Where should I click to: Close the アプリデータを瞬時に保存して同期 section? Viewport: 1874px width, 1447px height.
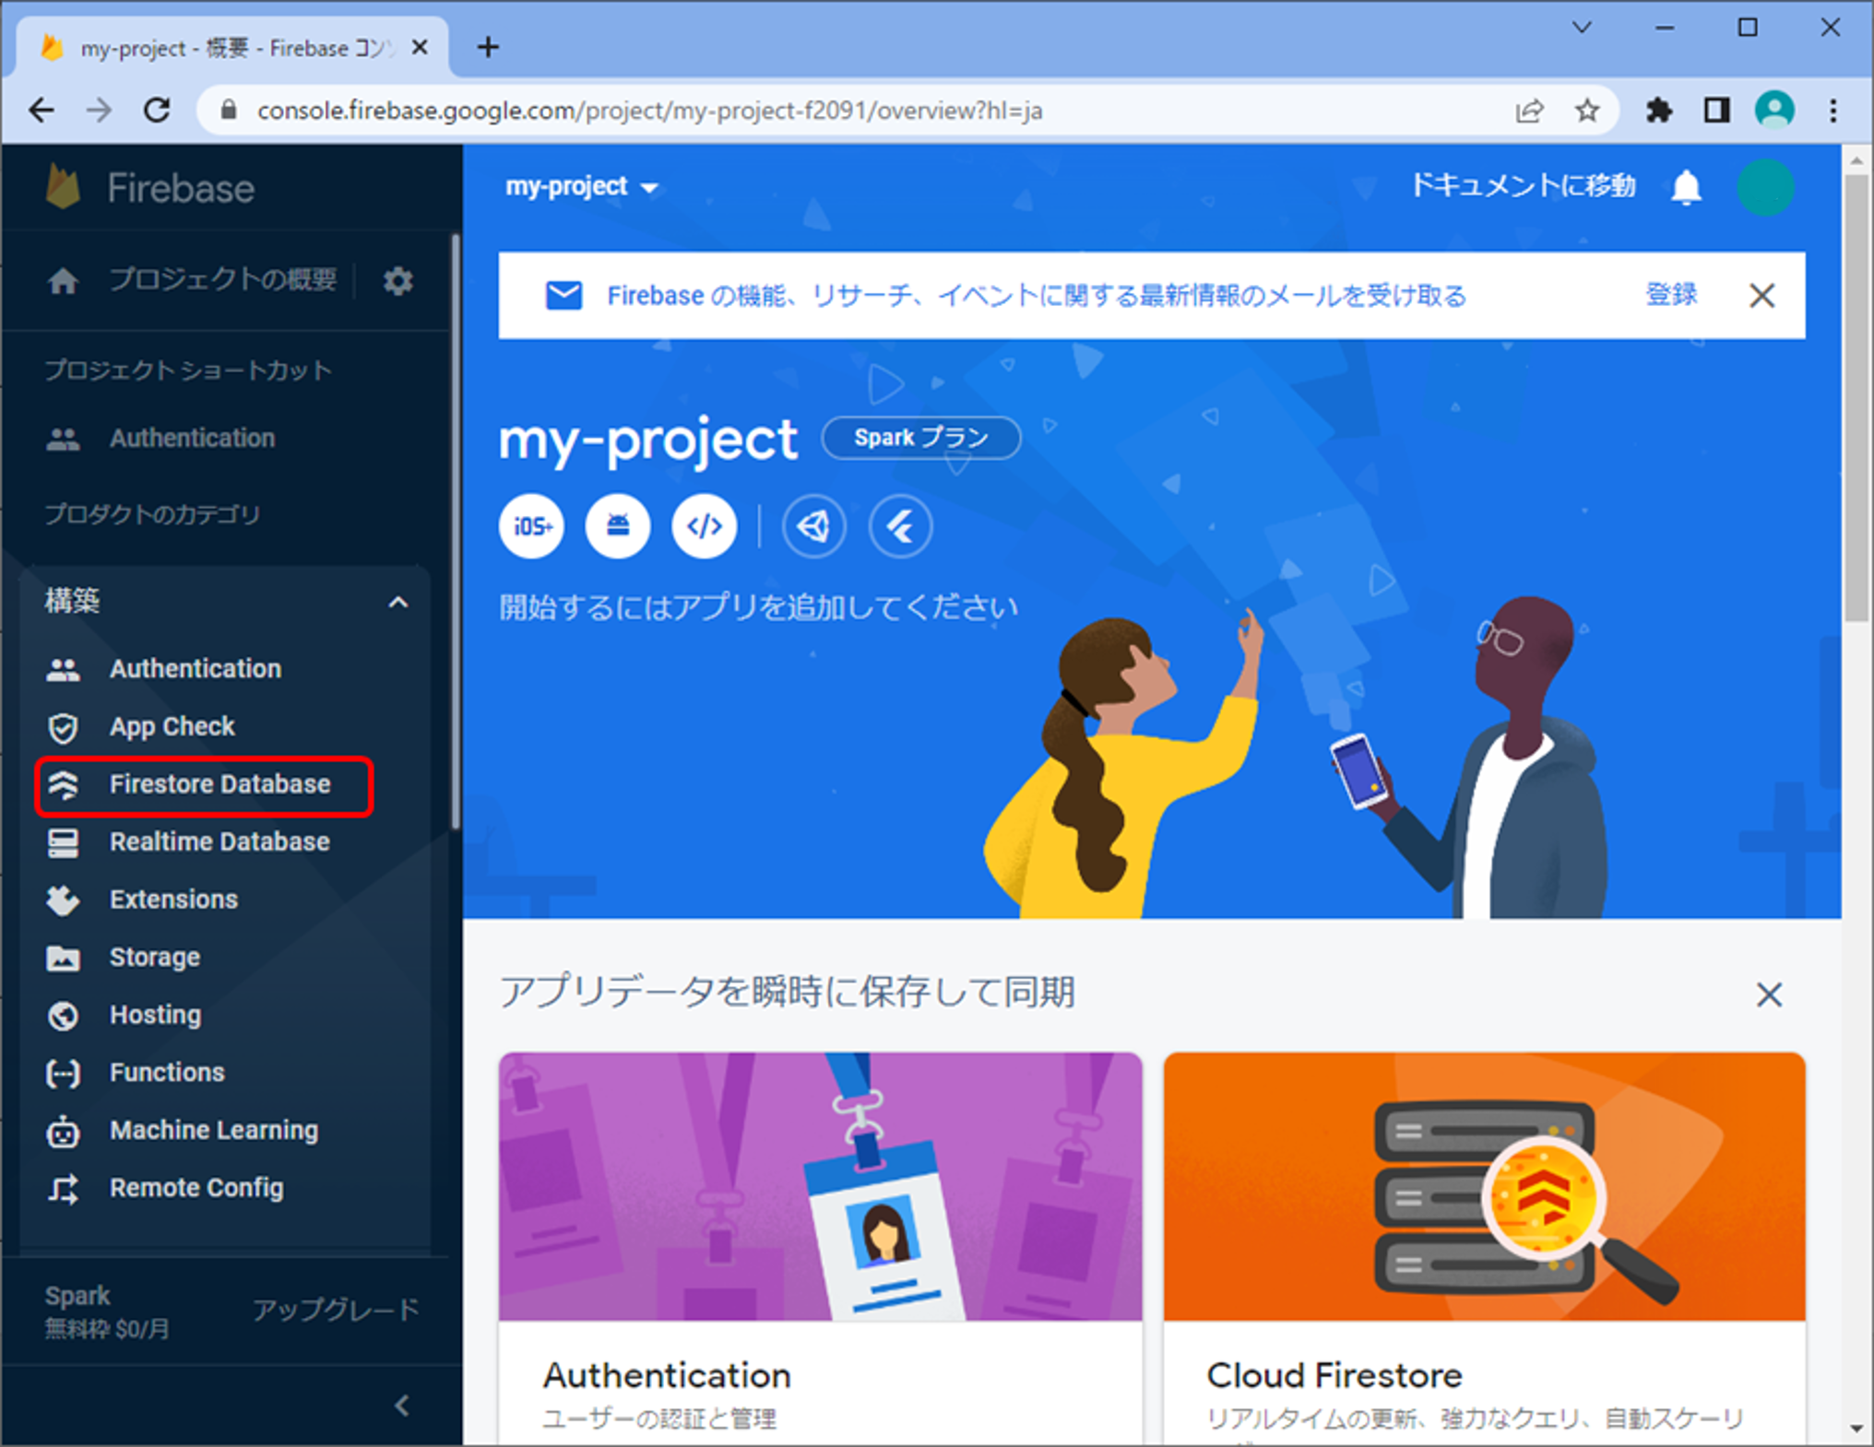(1769, 994)
